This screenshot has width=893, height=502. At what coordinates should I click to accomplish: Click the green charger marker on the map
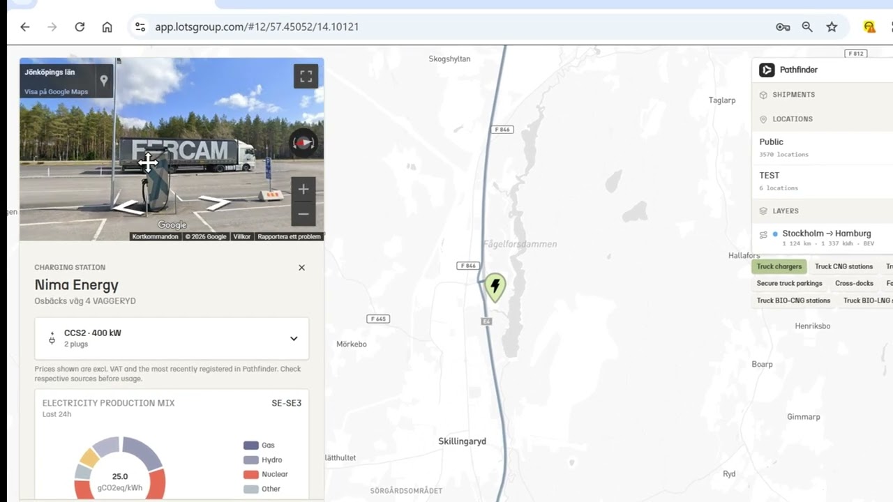(495, 287)
